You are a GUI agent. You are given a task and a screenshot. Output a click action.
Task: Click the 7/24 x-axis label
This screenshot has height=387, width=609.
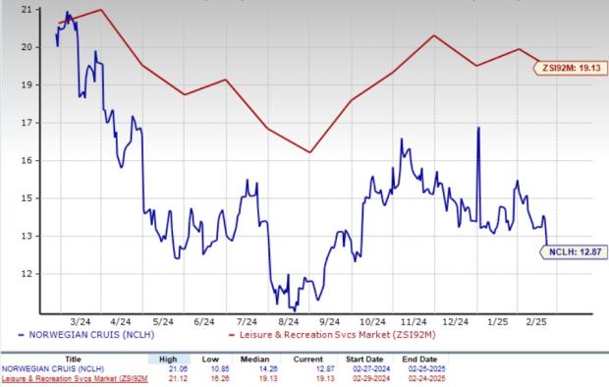(x=247, y=322)
